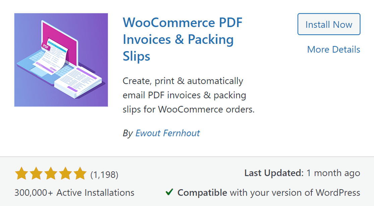Screen dimensions: 374x206
Task: Click the PDF document icon in the artwork
Action: pyautogui.click(x=46, y=46)
